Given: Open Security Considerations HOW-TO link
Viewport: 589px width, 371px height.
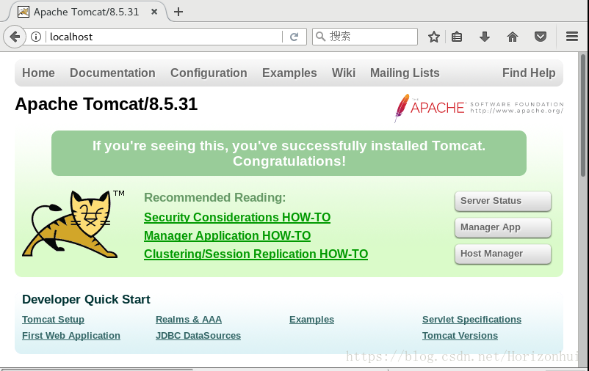Looking at the screenshot, I should tap(237, 218).
